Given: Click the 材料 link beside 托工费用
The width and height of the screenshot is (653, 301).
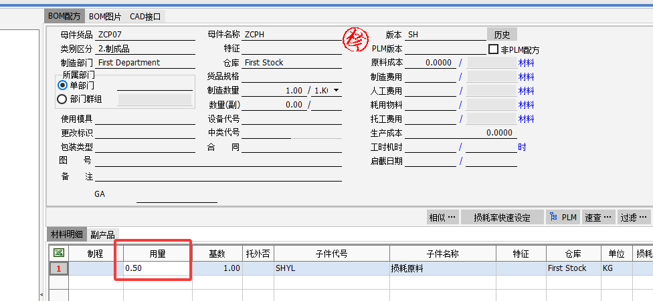Looking at the screenshot, I should (x=527, y=119).
